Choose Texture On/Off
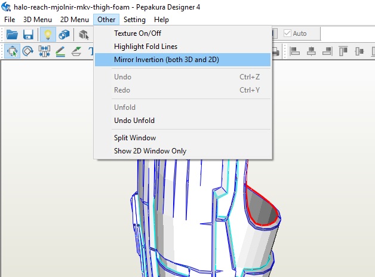 [183, 33]
